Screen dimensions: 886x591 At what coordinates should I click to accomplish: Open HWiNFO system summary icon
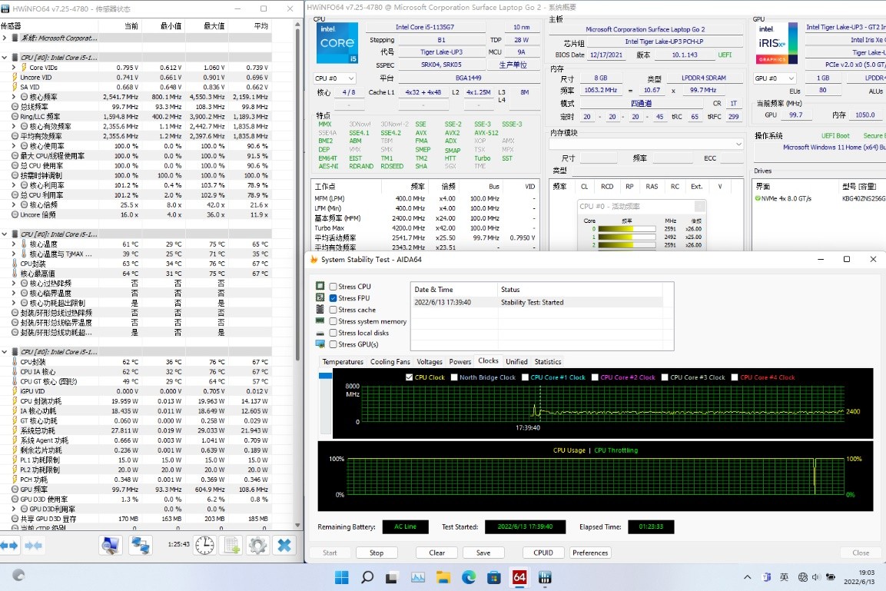pyautogui.click(x=110, y=545)
